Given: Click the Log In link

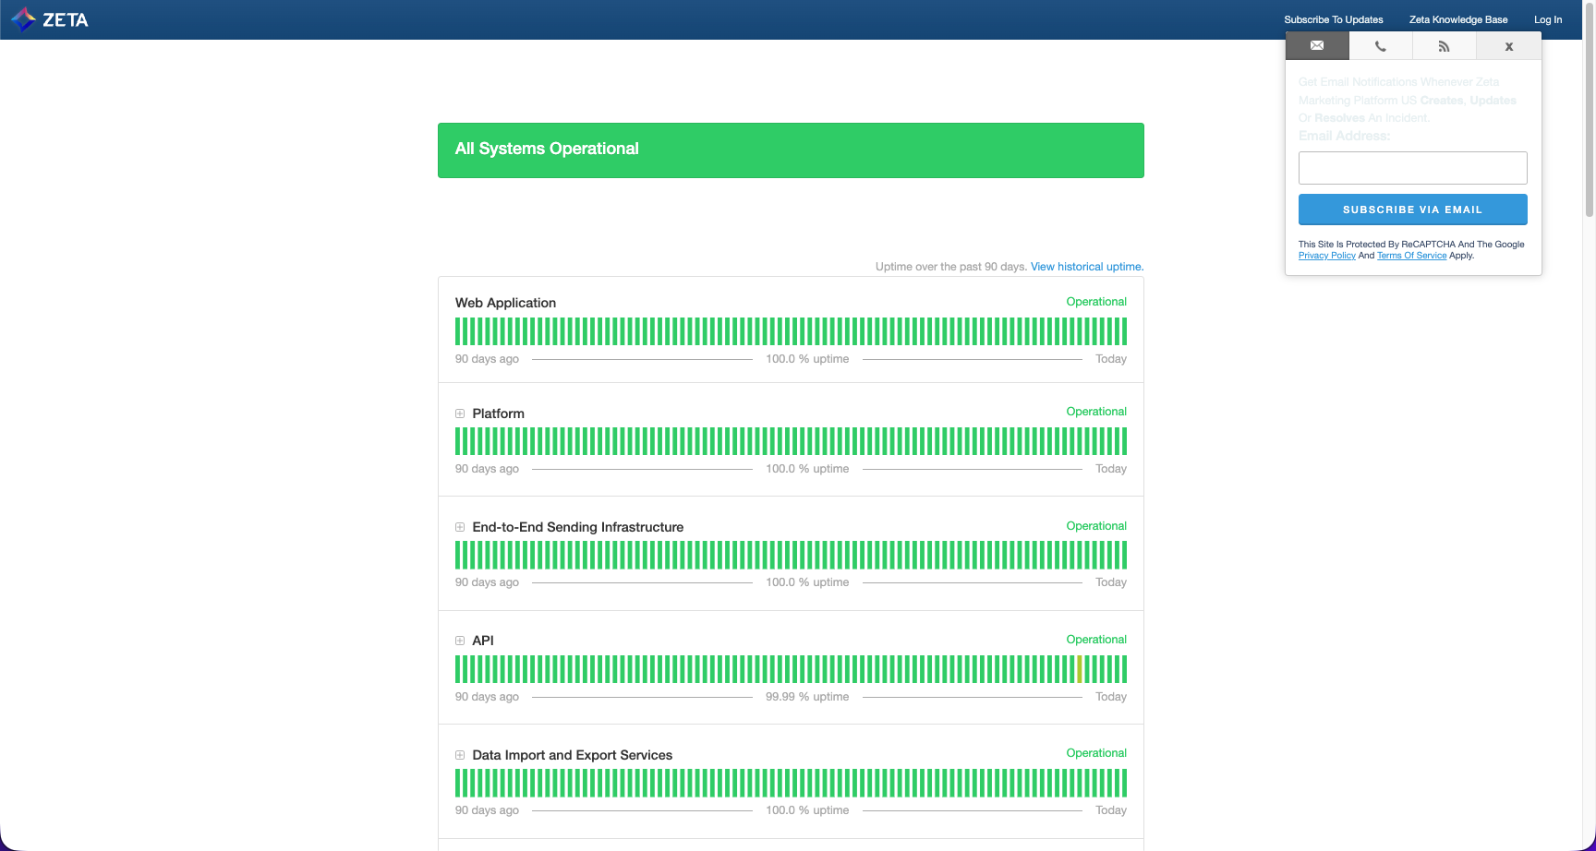Looking at the screenshot, I should coord(1548,19).
